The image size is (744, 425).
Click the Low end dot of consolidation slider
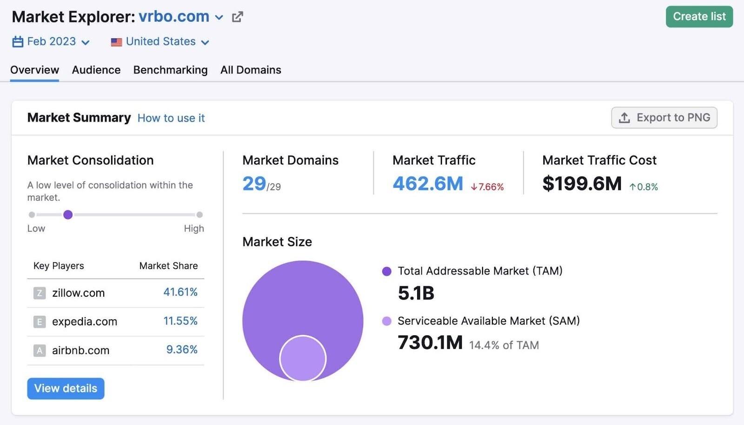pos(32,215)
